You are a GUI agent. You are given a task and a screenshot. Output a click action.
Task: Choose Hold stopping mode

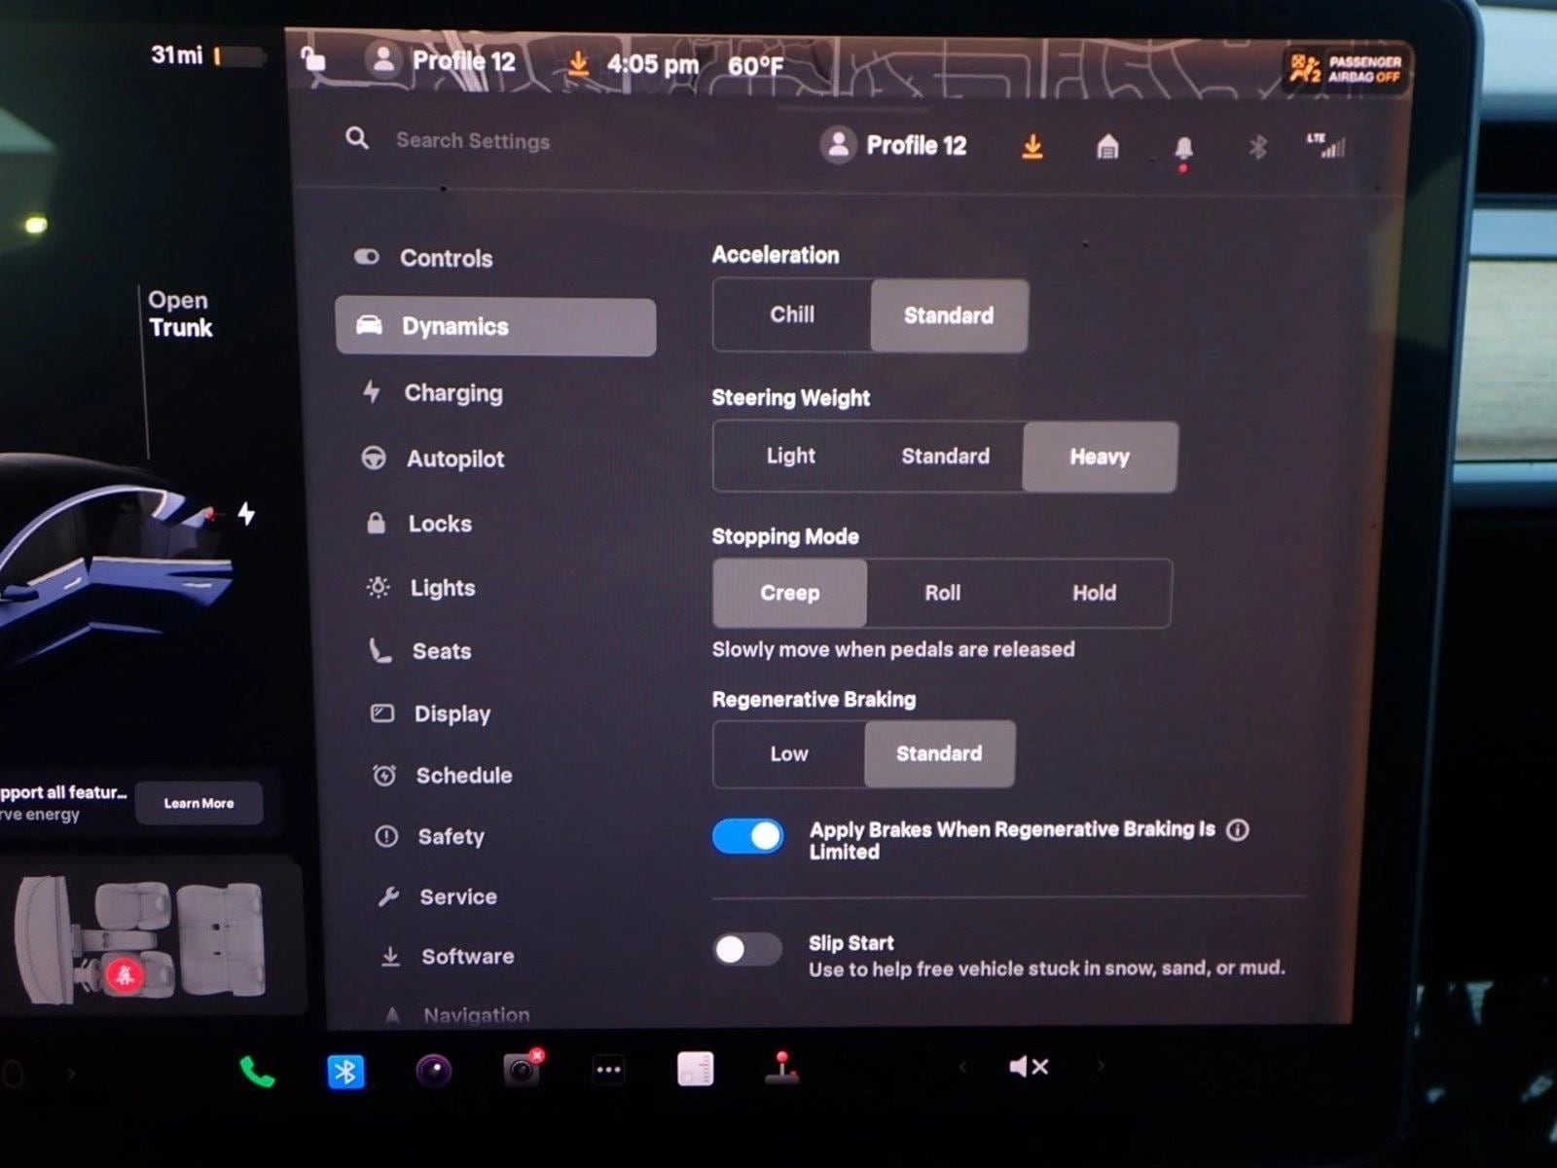(1094, 593)
